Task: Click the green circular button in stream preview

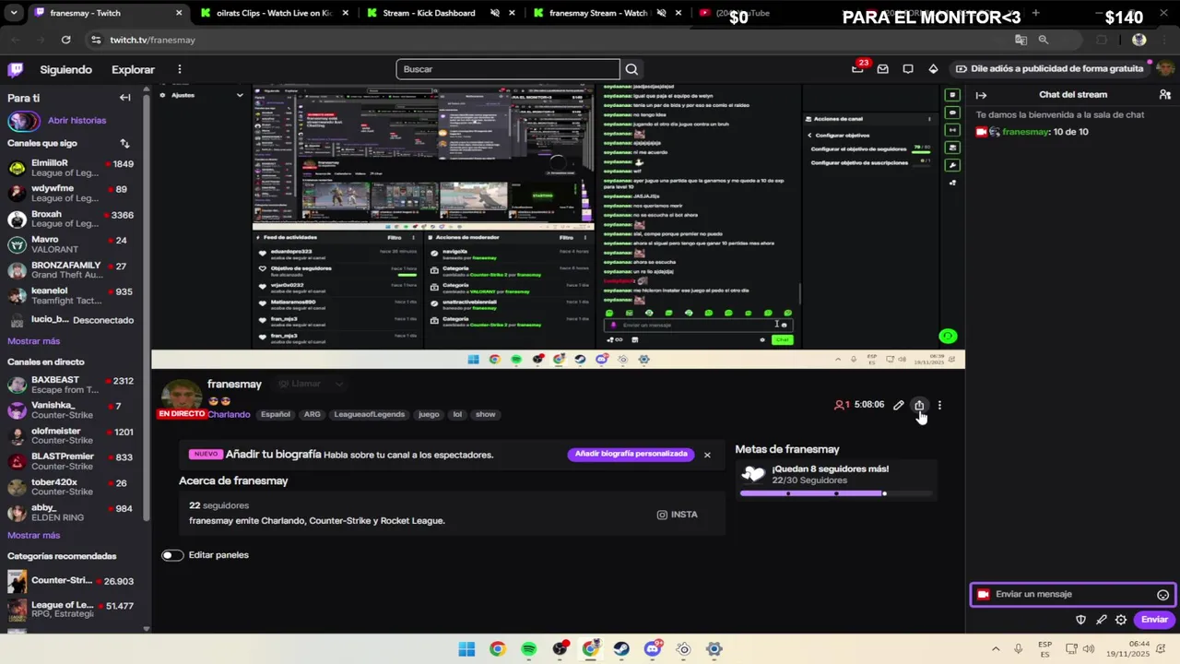Action: [948, 336]
